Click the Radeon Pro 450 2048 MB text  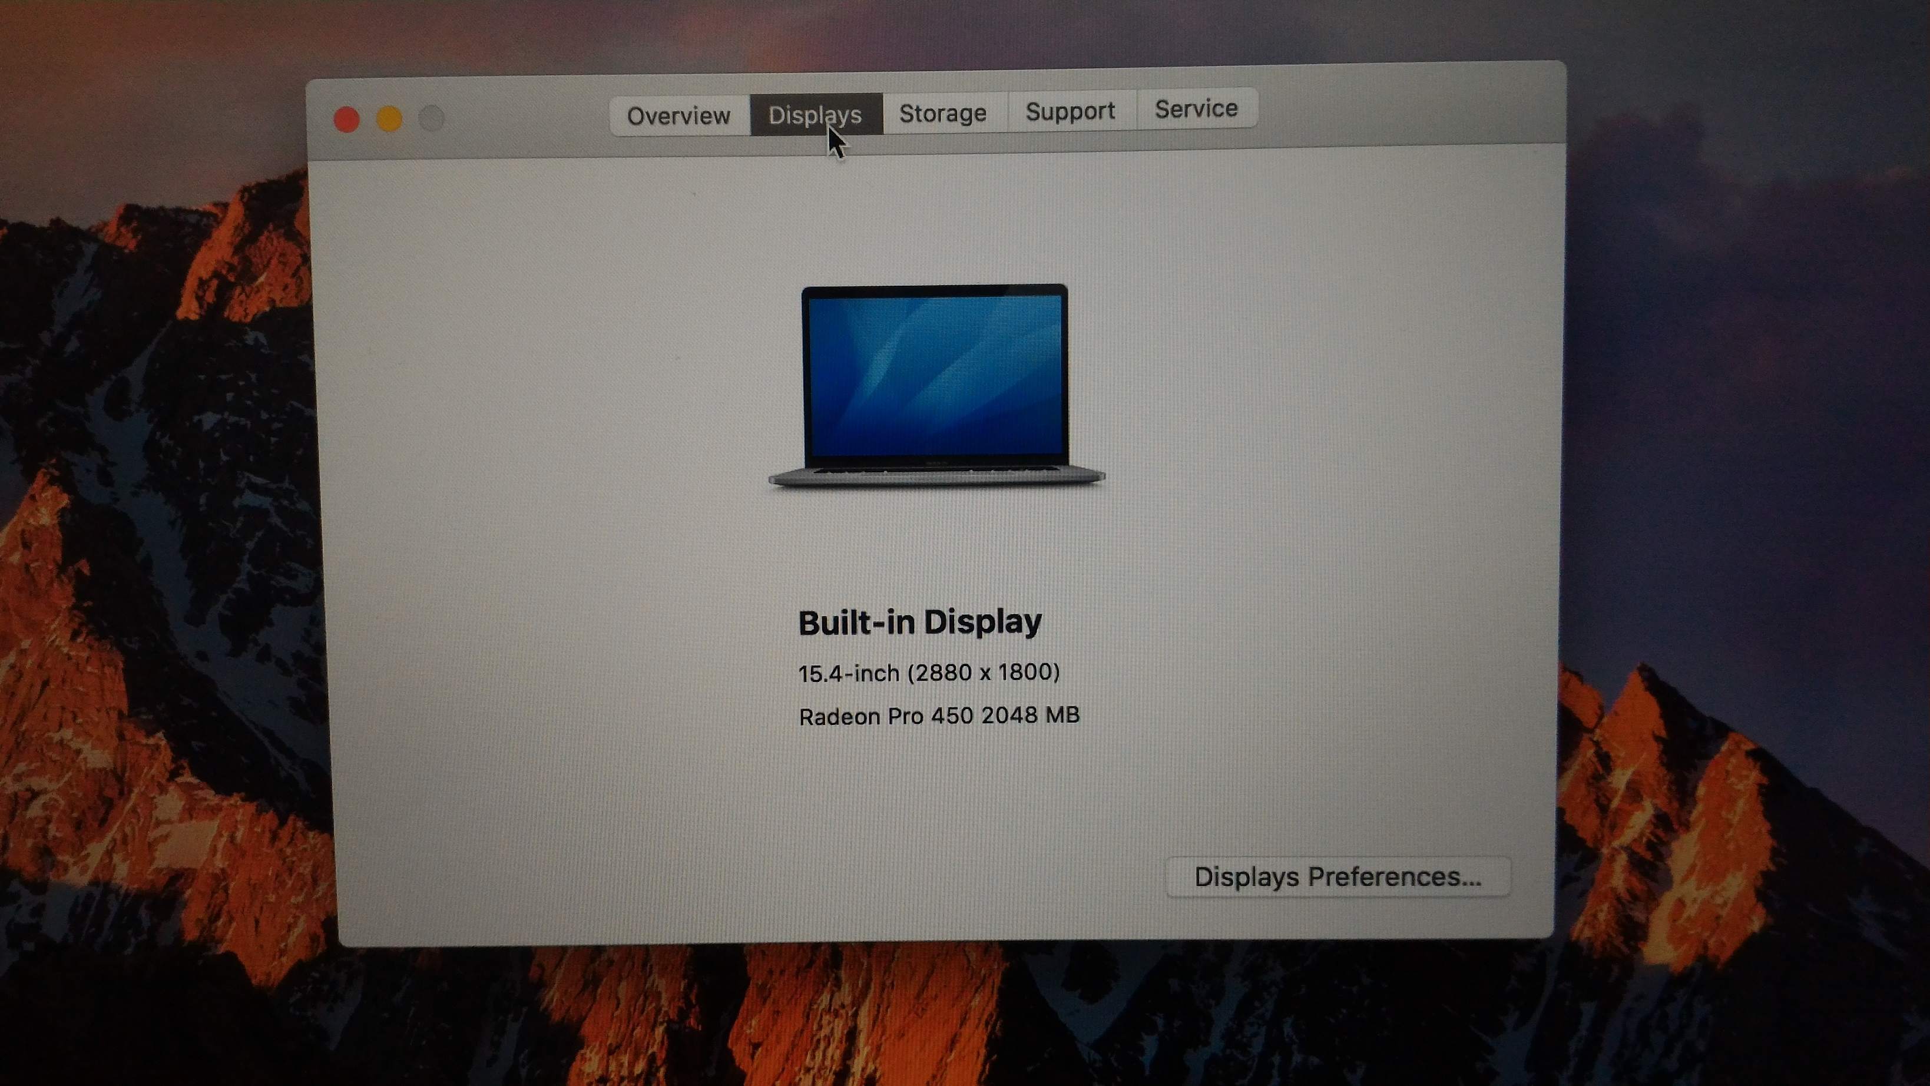pos(939,716)
